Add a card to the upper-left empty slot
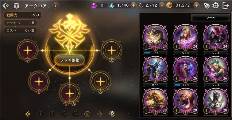Screen dimensions: 232x120 pos(28,50)
